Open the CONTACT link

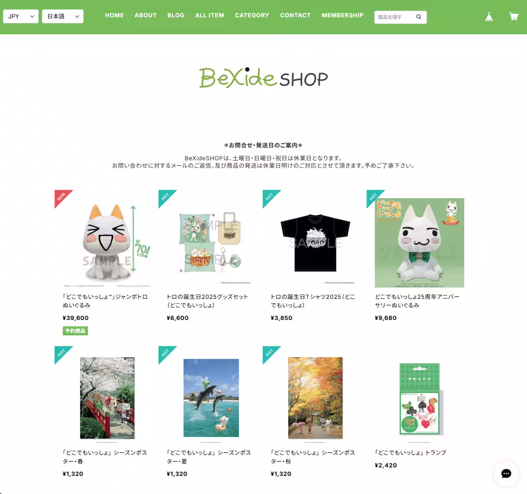click(x=295, y=15)
